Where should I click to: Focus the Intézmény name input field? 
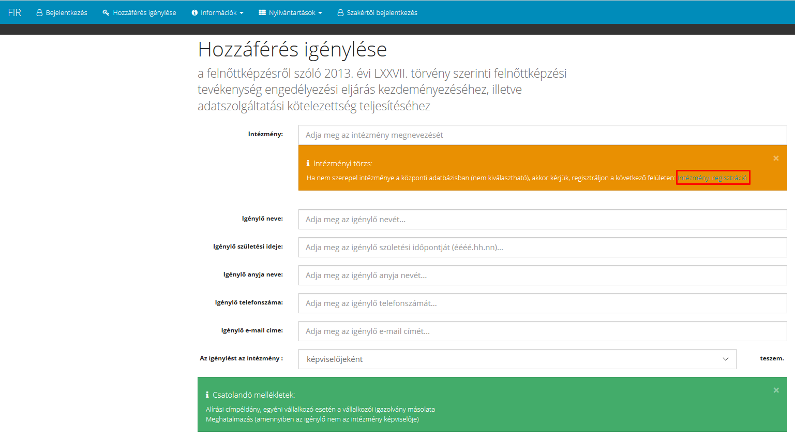pos(542,135)
